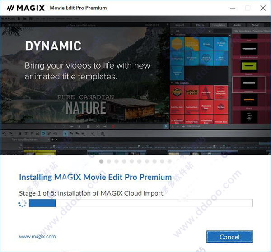Select the fifth slideshow pagination dot
The height and width of the screenshot is (252, 271).
[132, 161]
